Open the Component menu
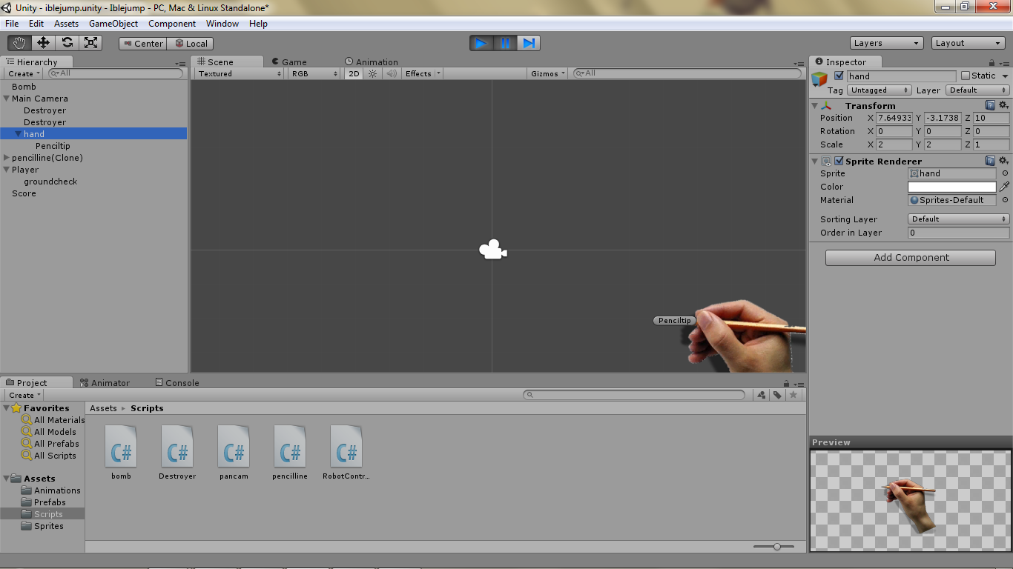This screenshot has width=1013, height=569. 172,24
